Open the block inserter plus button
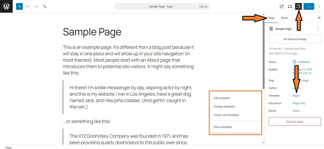 (x=19, y=6)
